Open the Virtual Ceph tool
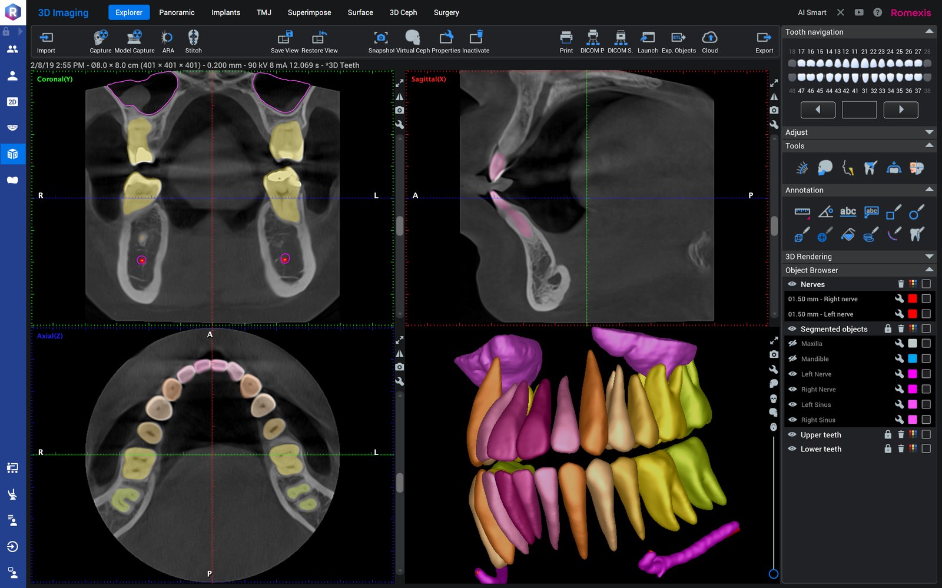 click(413, 38)
